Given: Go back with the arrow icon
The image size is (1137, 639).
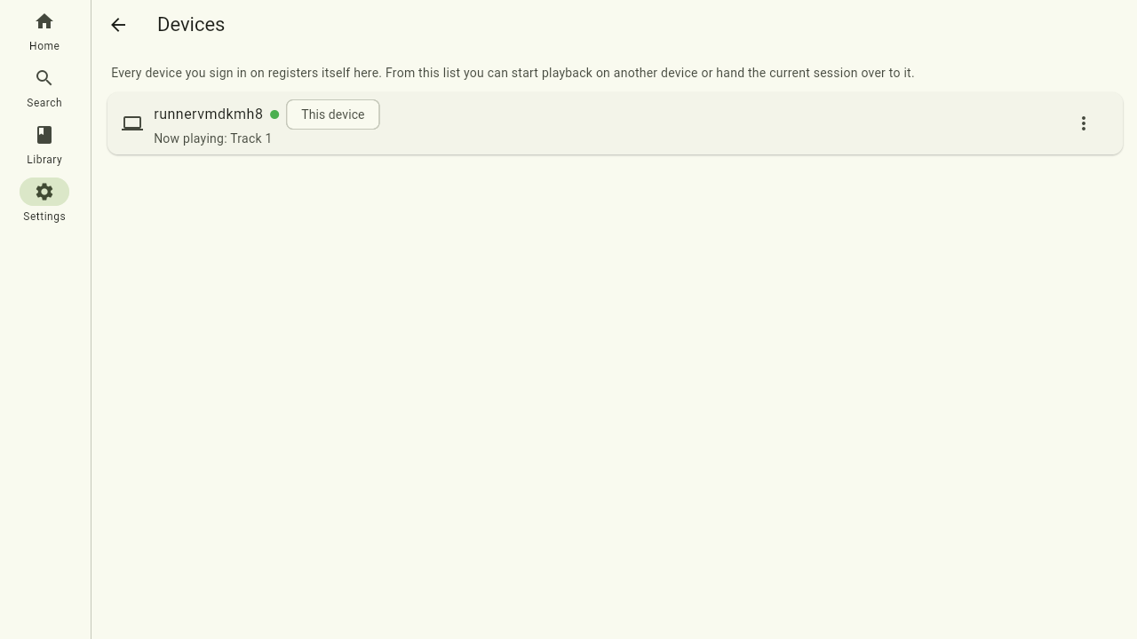Looking at the screenshot, I should click(x=118, y=25).
